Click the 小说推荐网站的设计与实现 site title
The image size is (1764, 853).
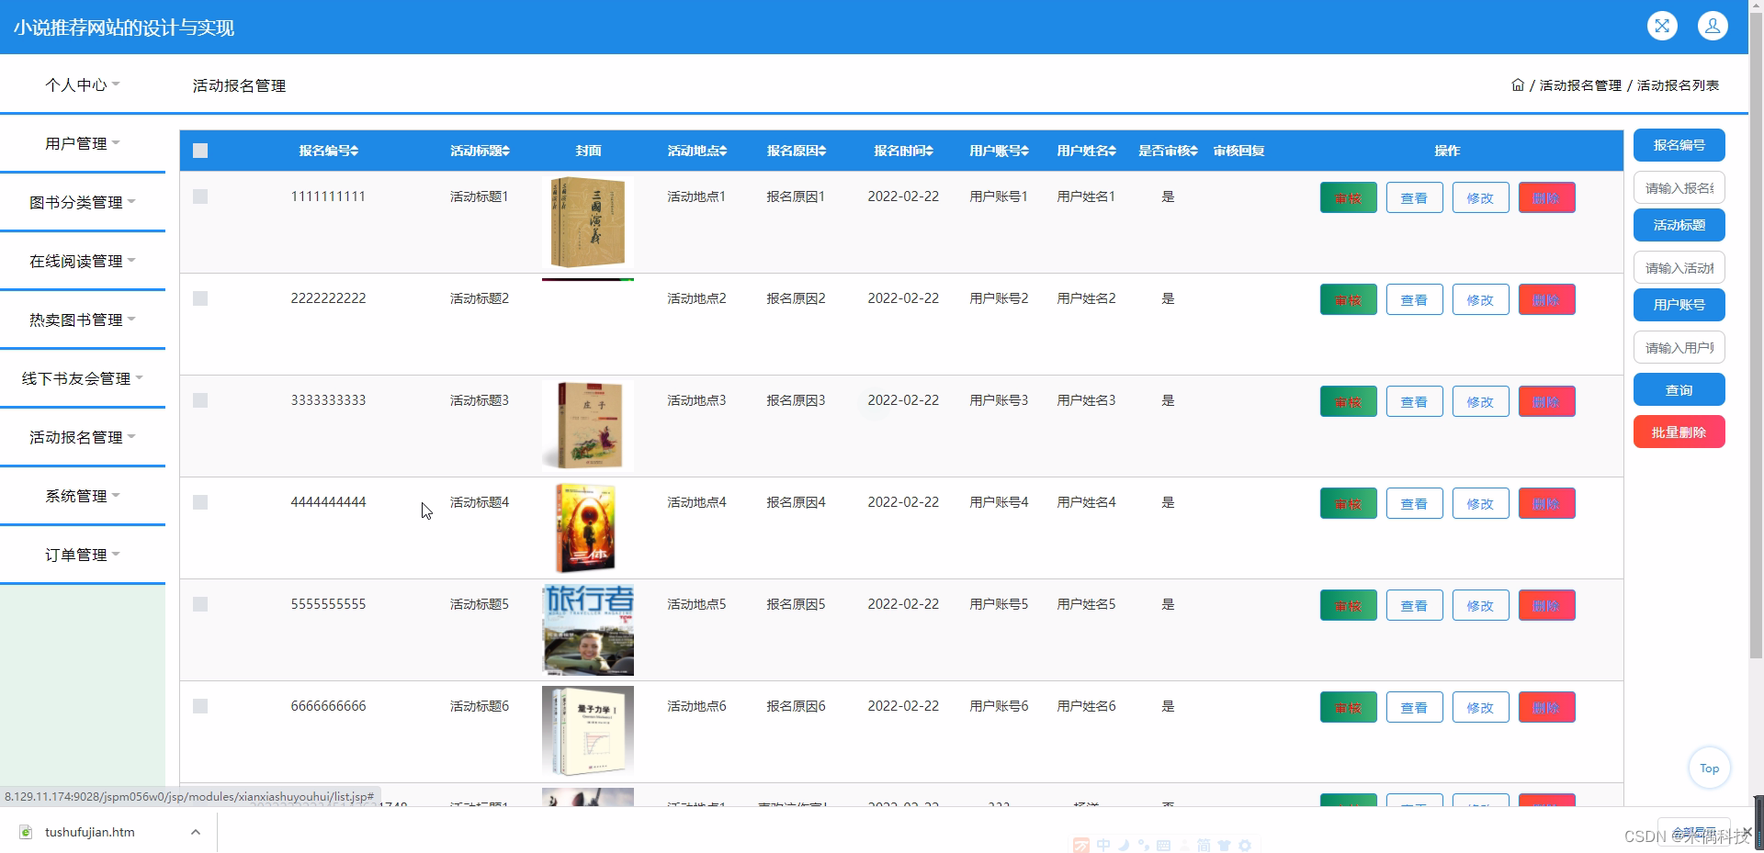pos(124,28)
